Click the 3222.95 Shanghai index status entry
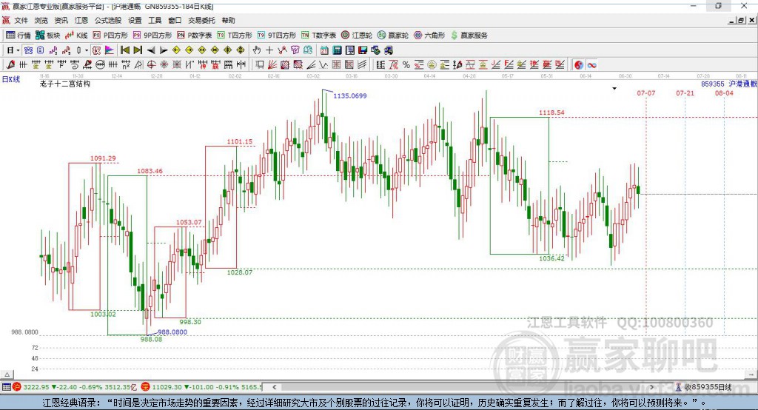Screen dimensions: 758x410 (x=36, y=387)
